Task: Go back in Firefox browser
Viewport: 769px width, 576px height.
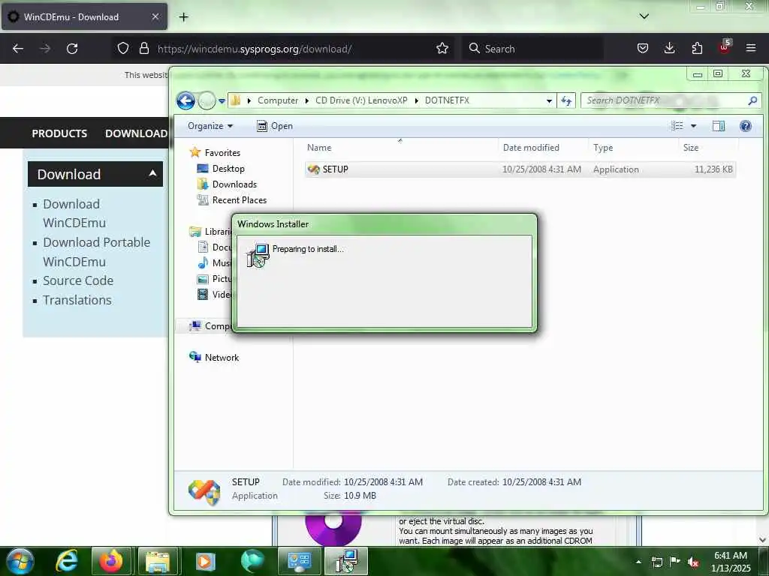Action: tap(18, 49)
